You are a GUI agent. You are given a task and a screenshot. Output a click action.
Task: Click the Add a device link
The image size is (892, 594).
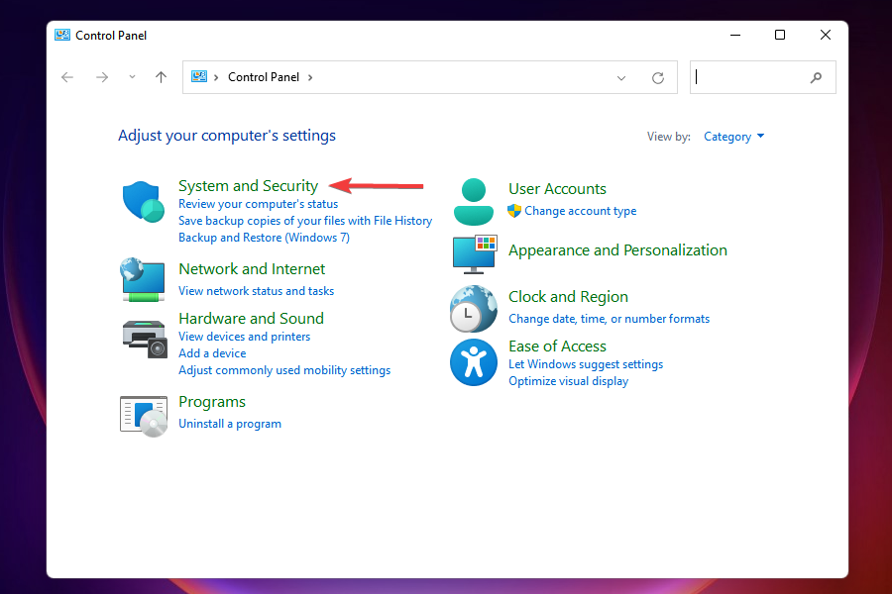(212, 353)
